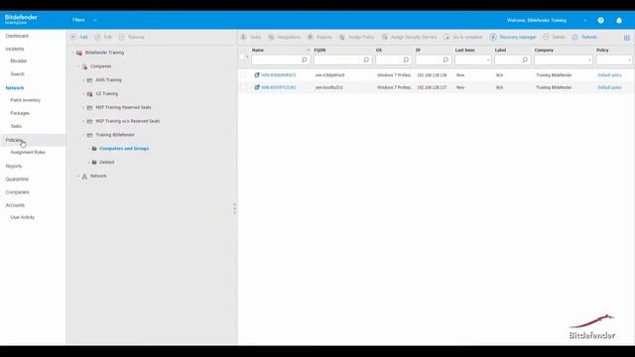Image resolution: width=635 pixels, height=357 pixels.
Task: Click the magnifier in the Name filter
Action: (305, 59)
